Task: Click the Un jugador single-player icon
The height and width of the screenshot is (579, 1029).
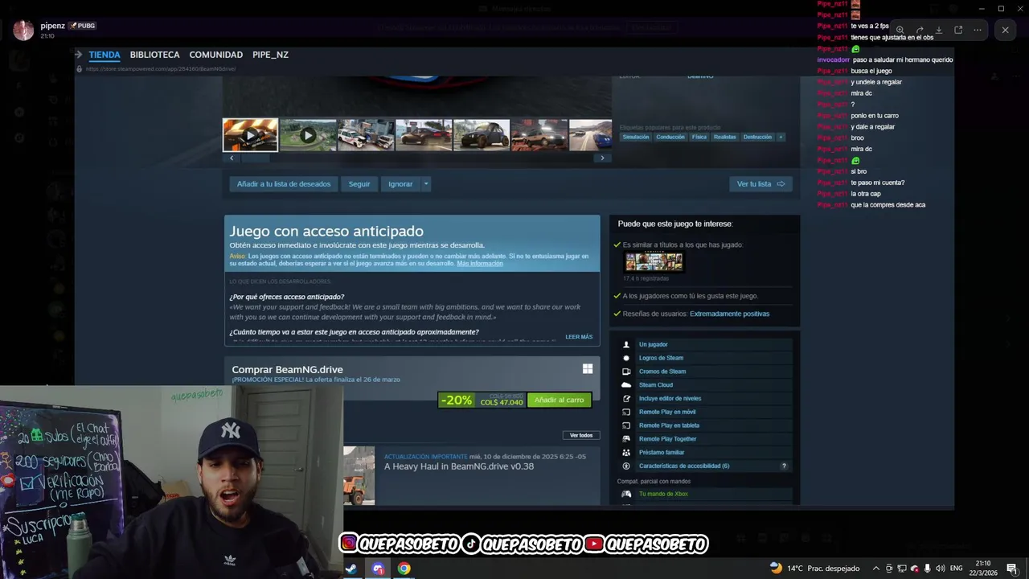Action: pyautogui.click(x=626, y=344)
